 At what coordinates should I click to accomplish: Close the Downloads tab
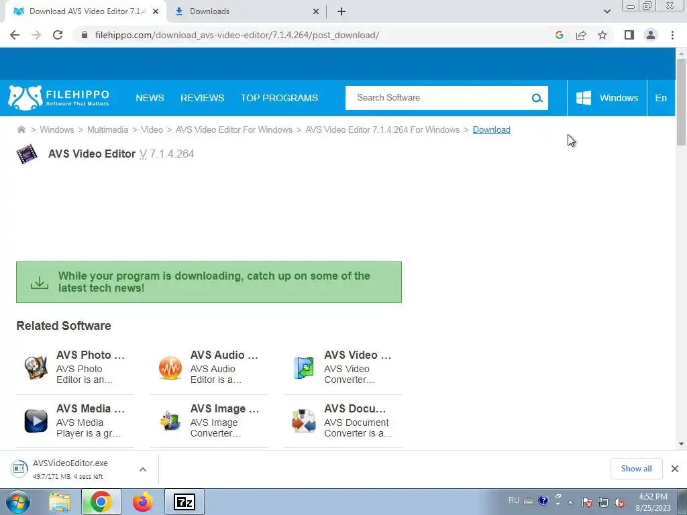click(315, 12)
